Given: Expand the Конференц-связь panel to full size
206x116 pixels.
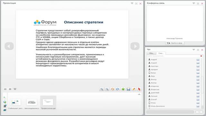Looking at the screenshot, I should click(198, 4).
